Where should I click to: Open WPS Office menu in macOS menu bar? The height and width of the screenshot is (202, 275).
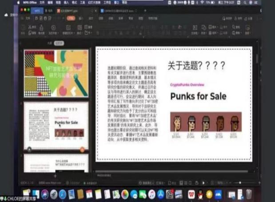[x=30, y=3]
